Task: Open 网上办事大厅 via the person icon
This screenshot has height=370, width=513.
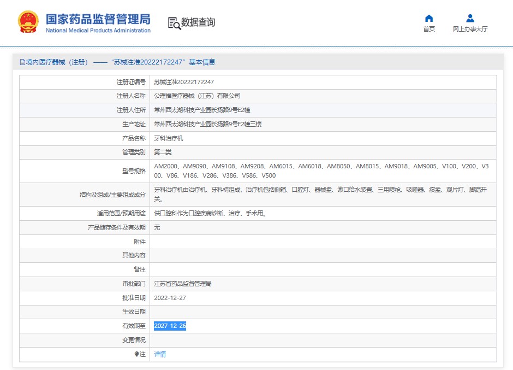Action: tap(470, 18)
